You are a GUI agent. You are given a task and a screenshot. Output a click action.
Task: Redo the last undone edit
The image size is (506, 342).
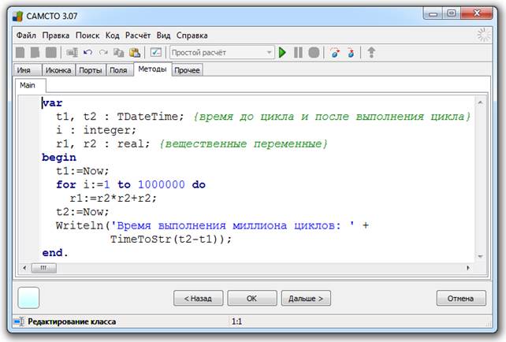click(103, 52)
